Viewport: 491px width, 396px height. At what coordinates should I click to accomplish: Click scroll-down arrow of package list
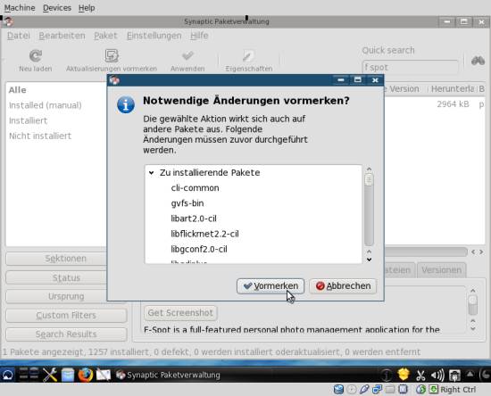(x=370, y=260)
